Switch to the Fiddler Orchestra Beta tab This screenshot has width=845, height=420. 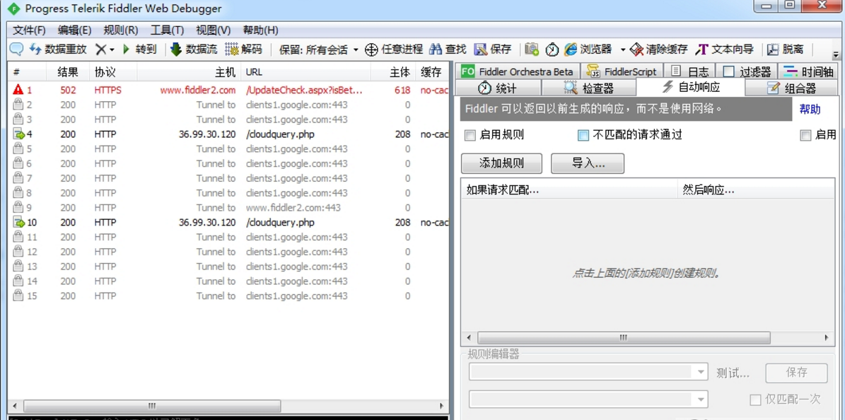point(518,71)
